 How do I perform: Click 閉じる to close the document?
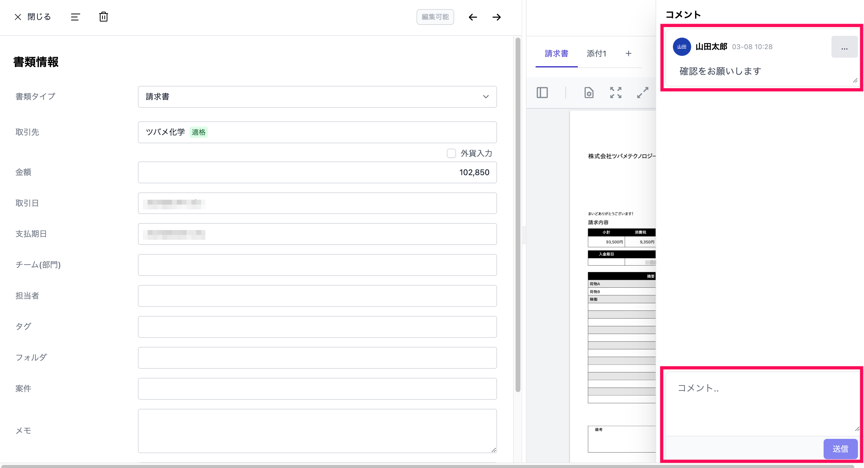(33, 17)
